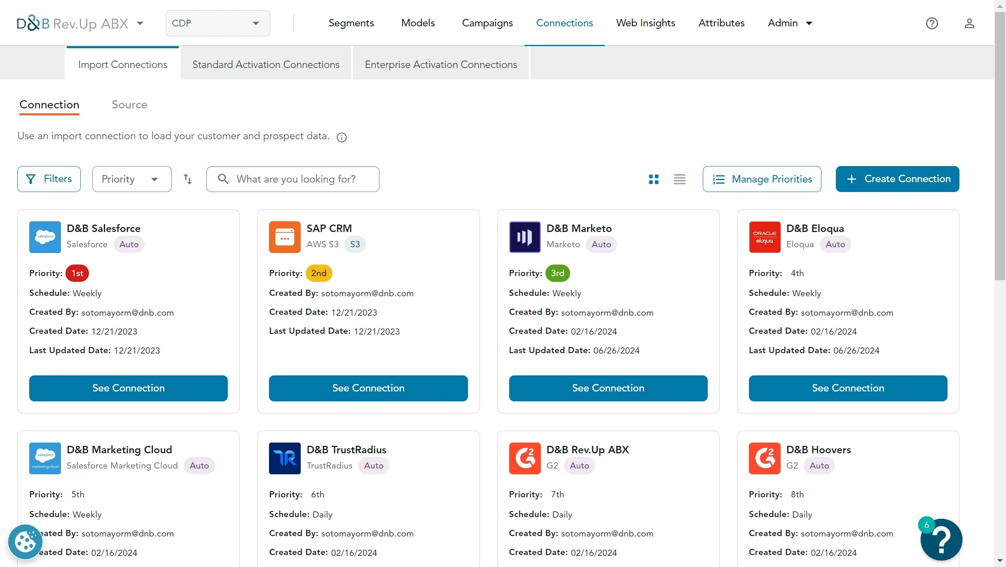Viewport: 1006px width, 567px height.
Task: Select the Connection sub-tab
Action: click(x=49, y=105)
